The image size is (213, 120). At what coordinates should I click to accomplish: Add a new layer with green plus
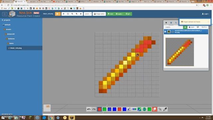tap(185, 27)
